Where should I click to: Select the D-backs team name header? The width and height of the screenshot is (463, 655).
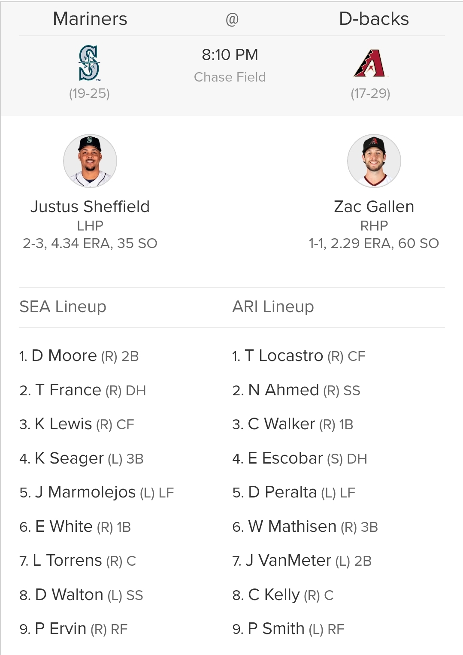374,19
